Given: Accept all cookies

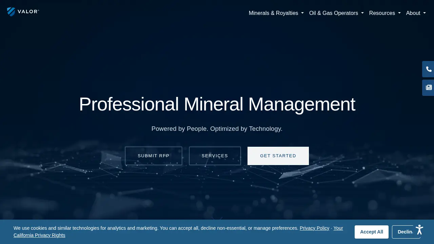Looking at the screenshot, I should click(x=372, y=232).
